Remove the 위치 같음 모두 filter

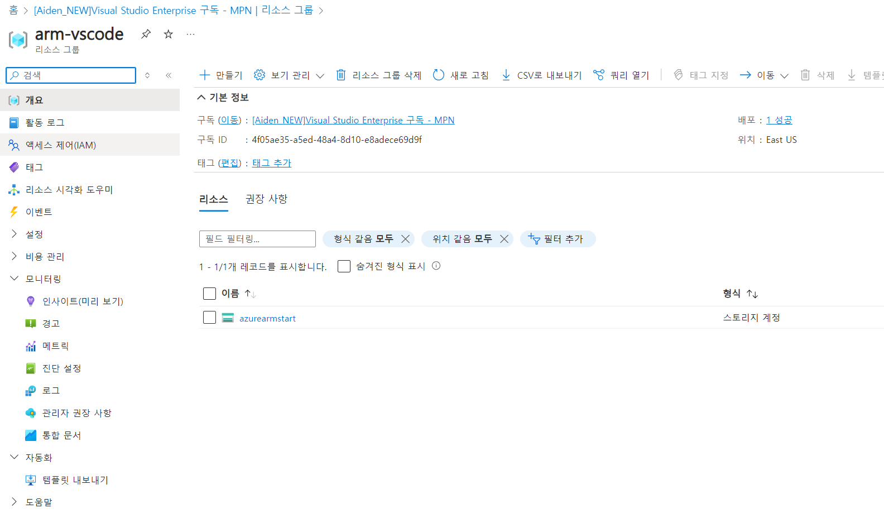504,239
